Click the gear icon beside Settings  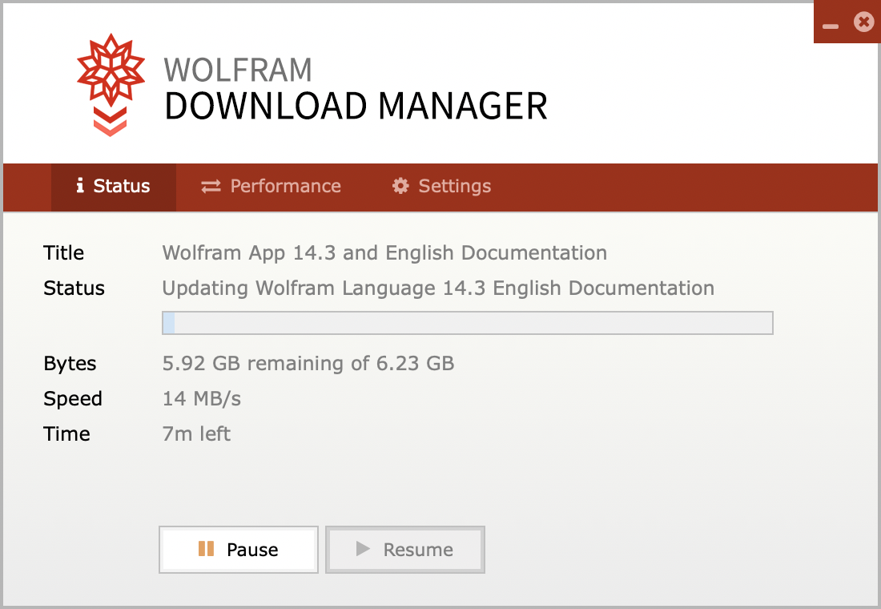click(400, 186)
